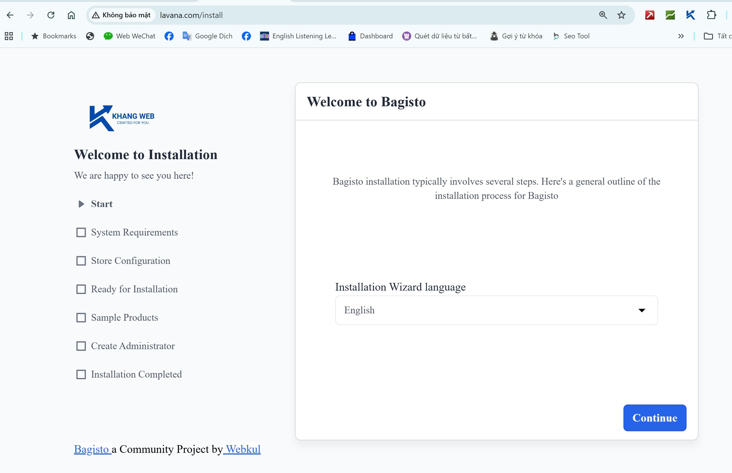The image size is (732, 473).
Task: Open the zoom magnifier icon in address bar
Action: coord(603,15)
